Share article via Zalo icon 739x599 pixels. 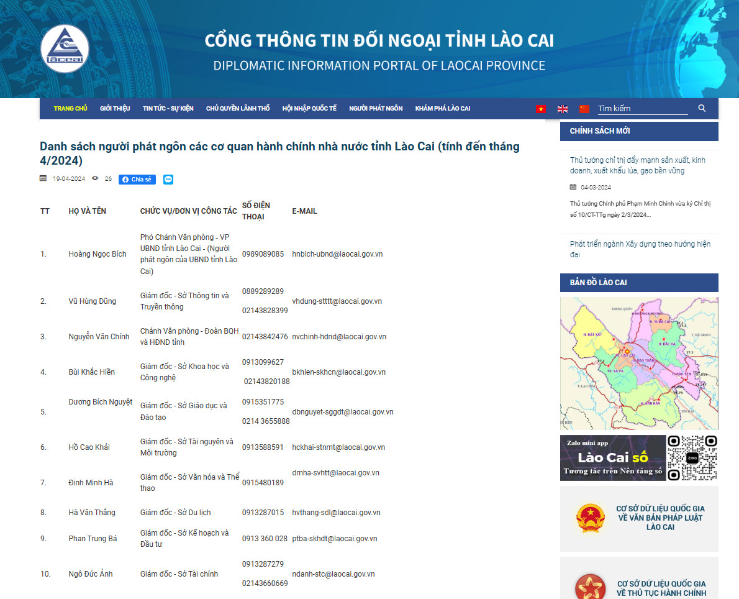click(x=168, y=180)
